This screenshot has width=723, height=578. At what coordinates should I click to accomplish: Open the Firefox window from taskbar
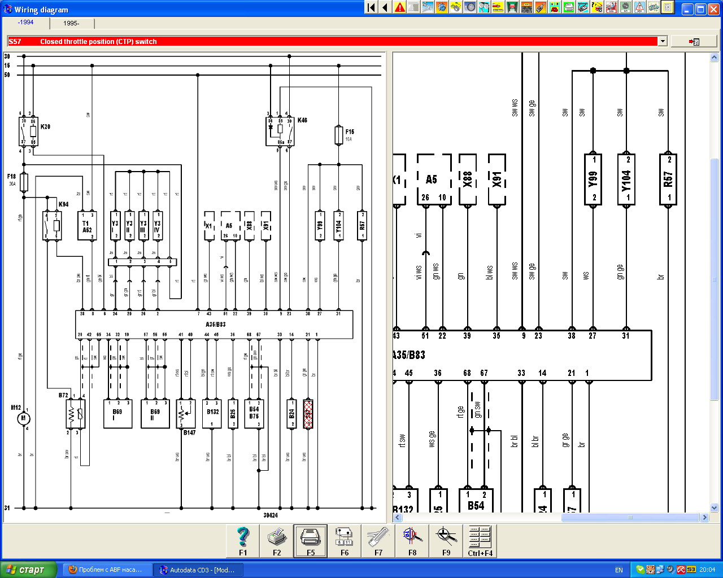106,570
